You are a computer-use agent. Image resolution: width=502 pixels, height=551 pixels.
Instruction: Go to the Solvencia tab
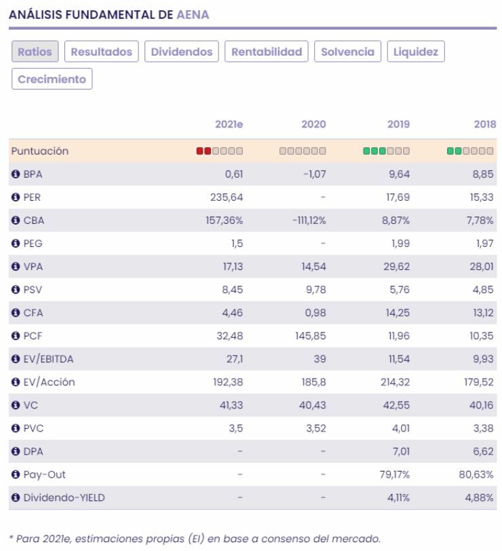pos(348,52)
